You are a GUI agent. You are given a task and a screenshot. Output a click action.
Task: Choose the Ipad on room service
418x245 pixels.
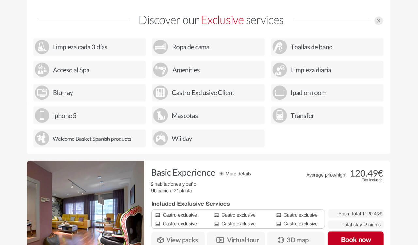point(327,93)
